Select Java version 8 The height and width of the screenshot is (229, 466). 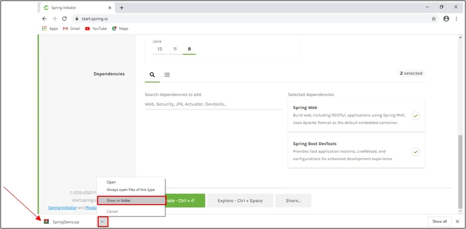[190, 49]
